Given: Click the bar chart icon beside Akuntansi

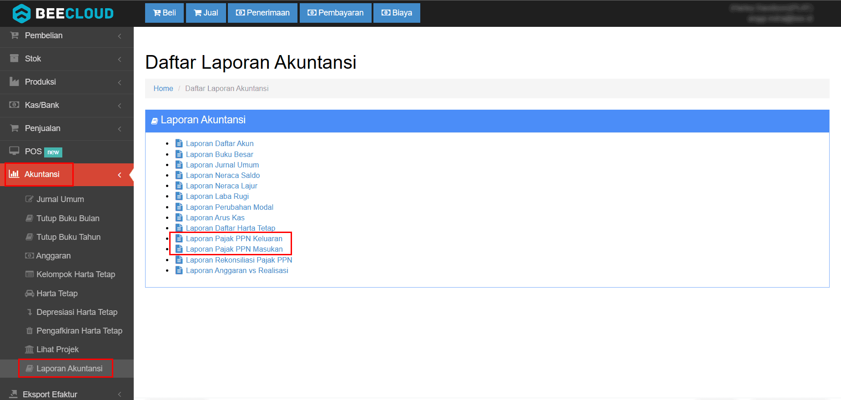Looking at the screenshot, I should (x=14, y=174).
